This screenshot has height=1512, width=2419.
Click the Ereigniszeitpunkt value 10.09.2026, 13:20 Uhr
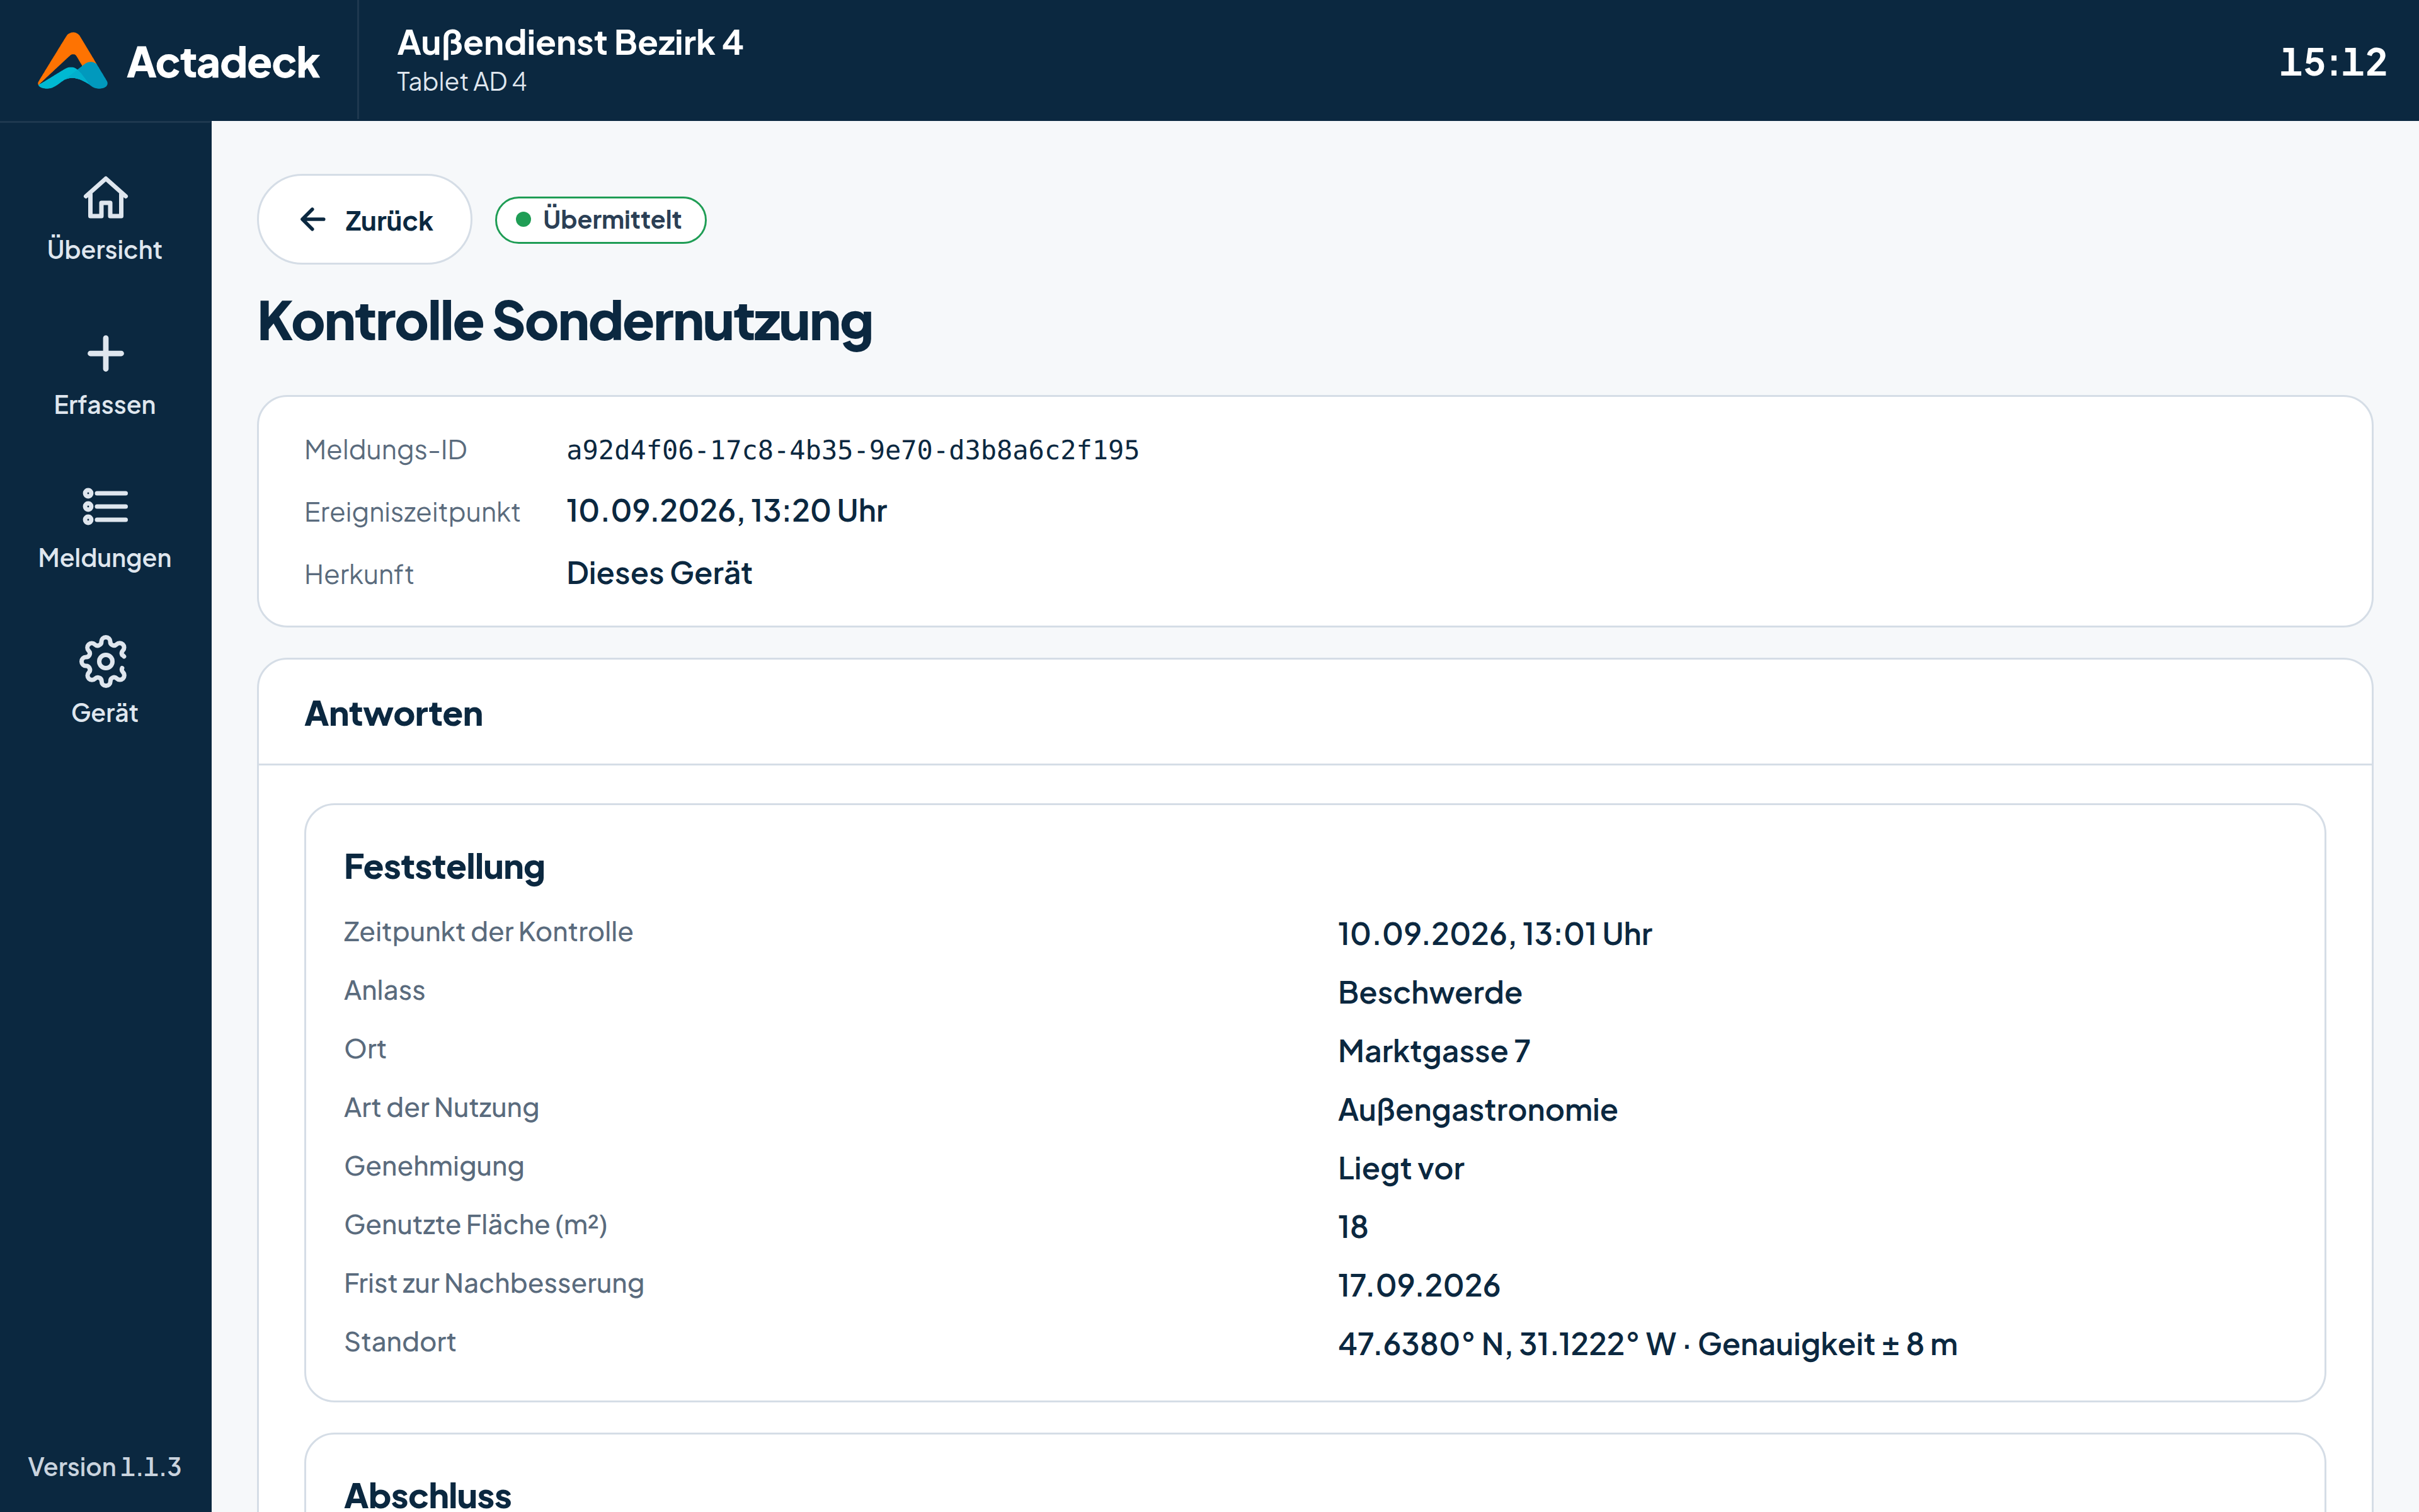click(727, 511)
